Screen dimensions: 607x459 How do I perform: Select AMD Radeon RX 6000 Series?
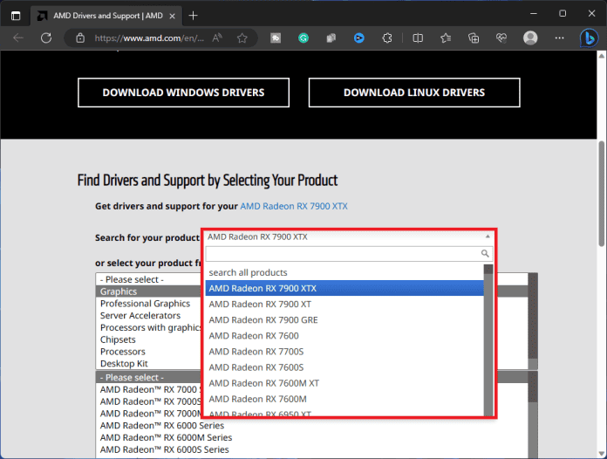coord(162,425)
